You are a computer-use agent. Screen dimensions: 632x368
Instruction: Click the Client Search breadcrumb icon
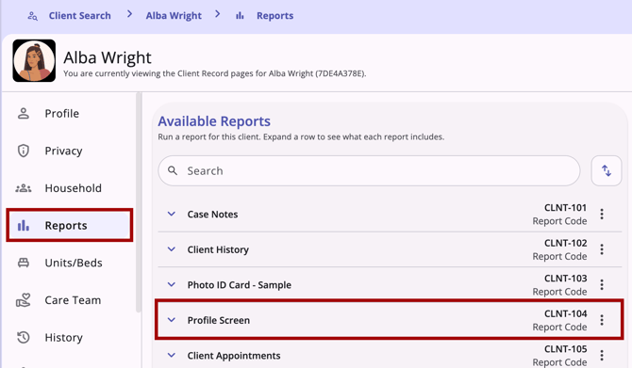(x=32, y=16)
